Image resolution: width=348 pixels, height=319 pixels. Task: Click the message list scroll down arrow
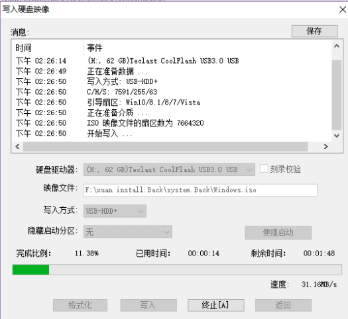pos(337,136)
